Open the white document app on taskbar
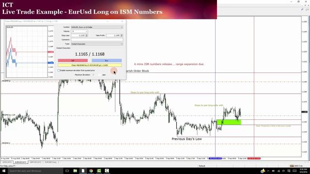The height and width of the screenshot is (174, 310). point(83,171)
